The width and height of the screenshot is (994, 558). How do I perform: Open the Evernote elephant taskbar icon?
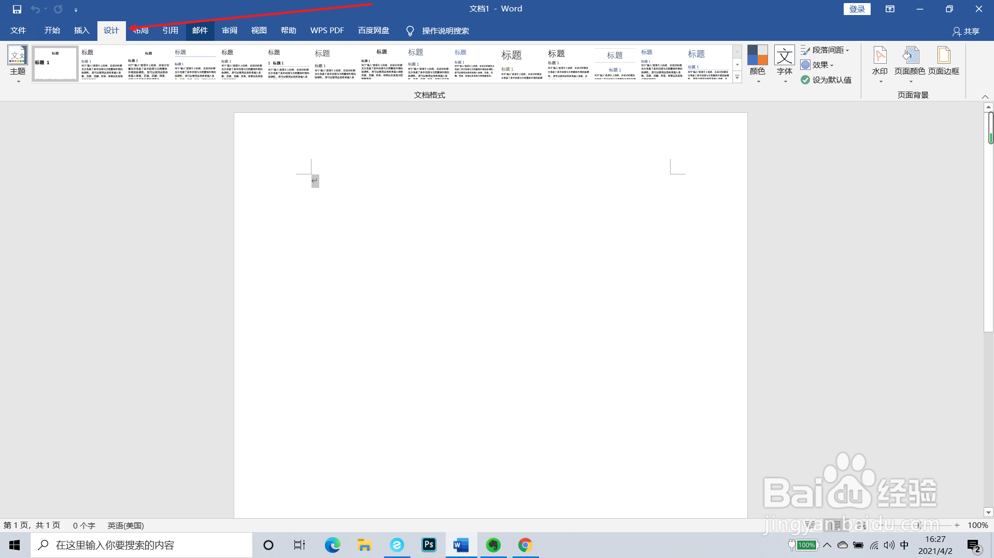493,545
